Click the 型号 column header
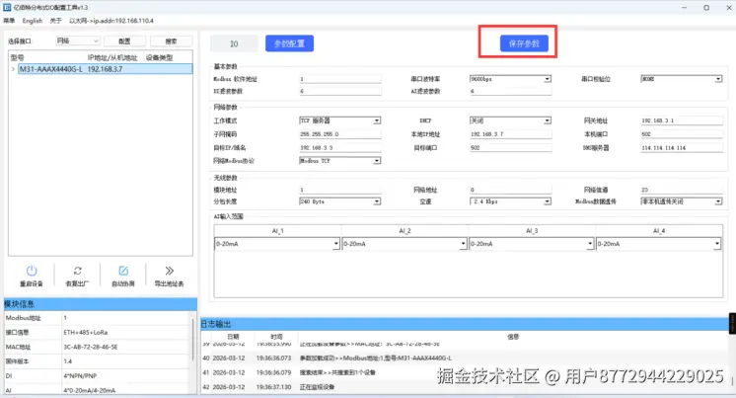 (17, 58)
